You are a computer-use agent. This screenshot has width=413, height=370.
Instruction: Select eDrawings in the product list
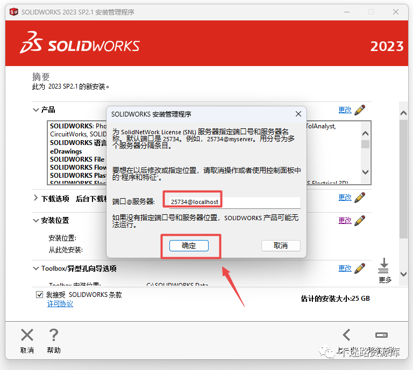click(66, 151)
